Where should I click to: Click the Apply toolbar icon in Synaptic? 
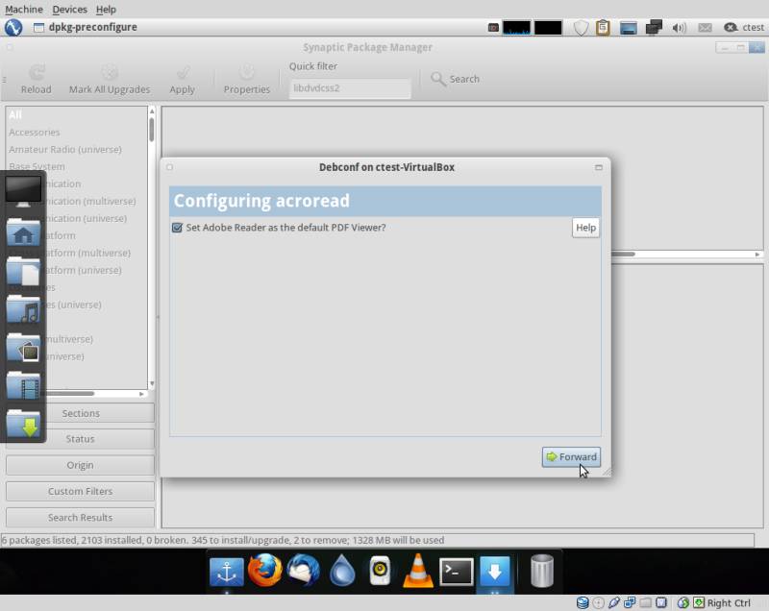pyautogui.click(x=182, y=79)
